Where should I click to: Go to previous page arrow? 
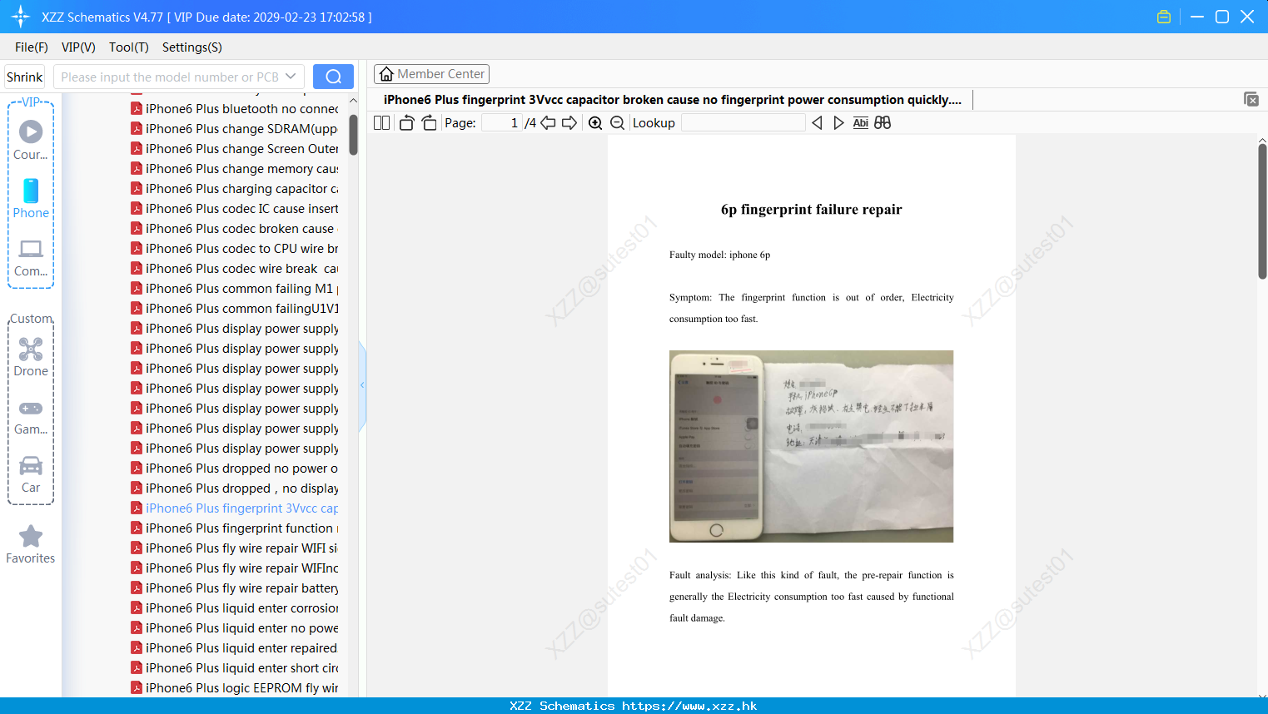[x=548, y=122]
